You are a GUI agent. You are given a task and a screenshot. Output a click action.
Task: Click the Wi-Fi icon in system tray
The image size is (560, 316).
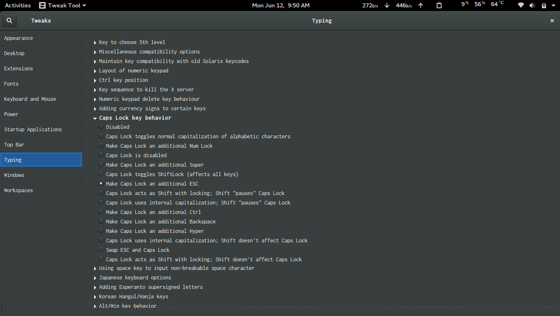521,5
